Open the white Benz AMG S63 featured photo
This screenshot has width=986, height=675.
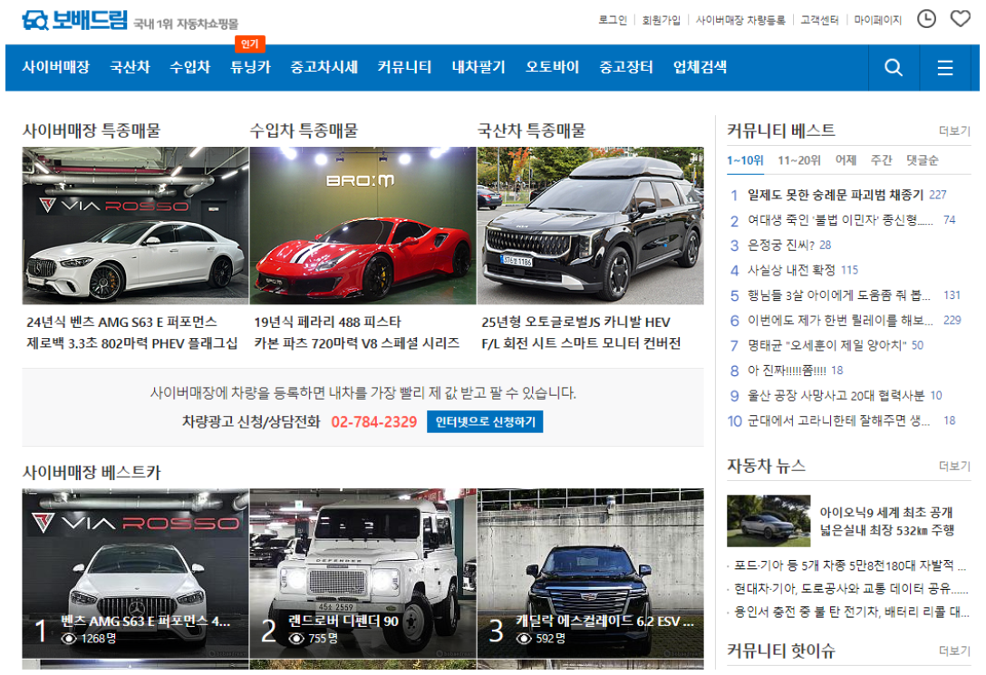pyautogui.click(x=135, y=226)
